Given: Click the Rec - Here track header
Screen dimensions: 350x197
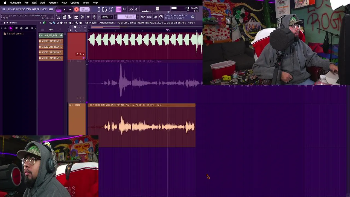Looking at the screenshot, I should (x=77, y=120).
